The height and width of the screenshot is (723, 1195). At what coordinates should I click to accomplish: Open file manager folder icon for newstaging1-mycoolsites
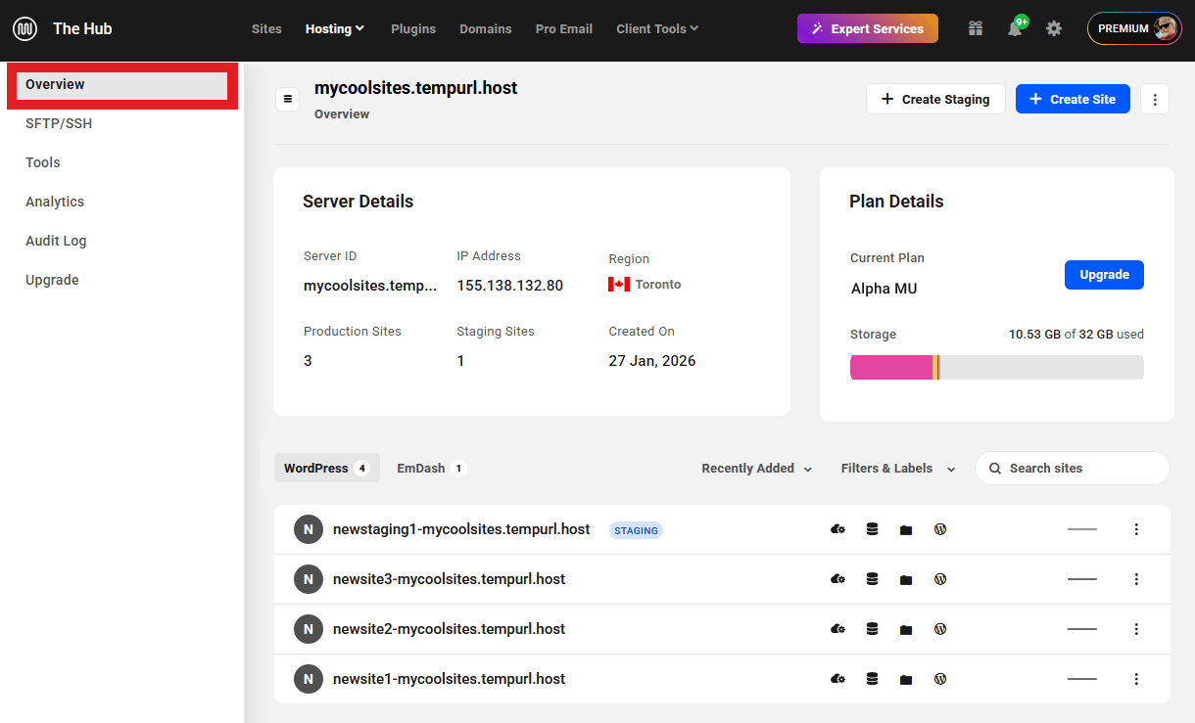(x=906, y=530)
